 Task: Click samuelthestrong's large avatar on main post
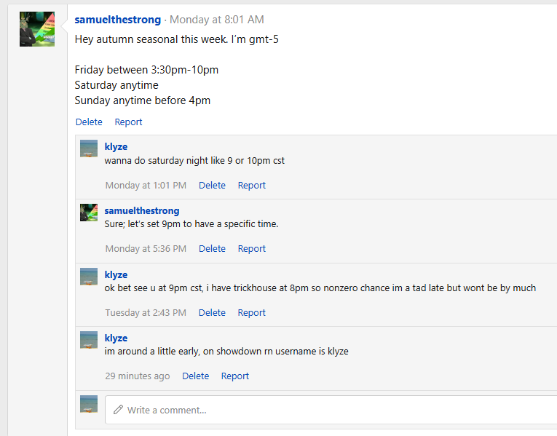click(x=37, y=29)
